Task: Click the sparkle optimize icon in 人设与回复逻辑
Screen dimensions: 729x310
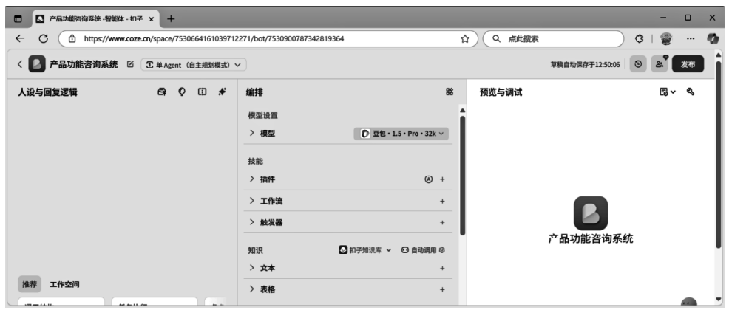Action: [222, 92]
